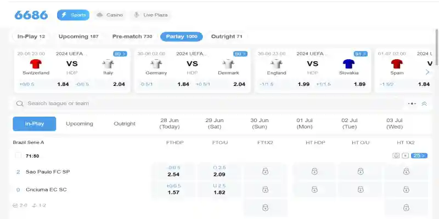The width and height of the screenshot is (439, 219).
Task: Click locked FT1X2 cell for Criciuma
Action: [265, 189]
